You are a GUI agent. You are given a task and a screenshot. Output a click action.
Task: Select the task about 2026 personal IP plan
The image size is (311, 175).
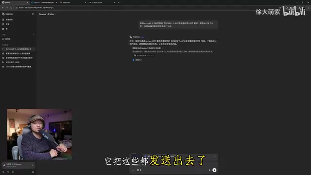18,49
